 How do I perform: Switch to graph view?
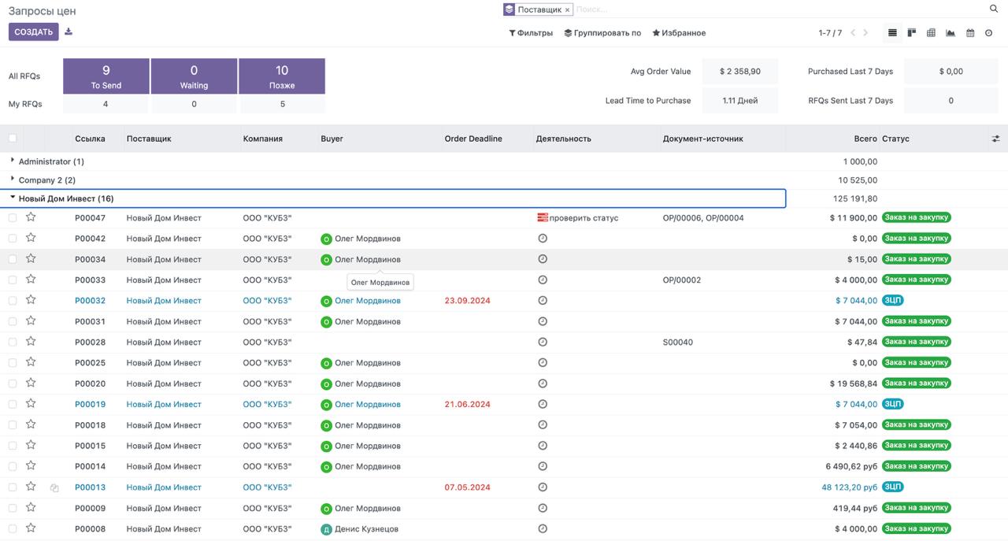(951, 33)
